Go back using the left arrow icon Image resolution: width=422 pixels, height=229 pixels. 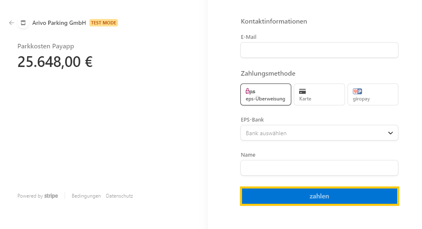pos(11,23)
